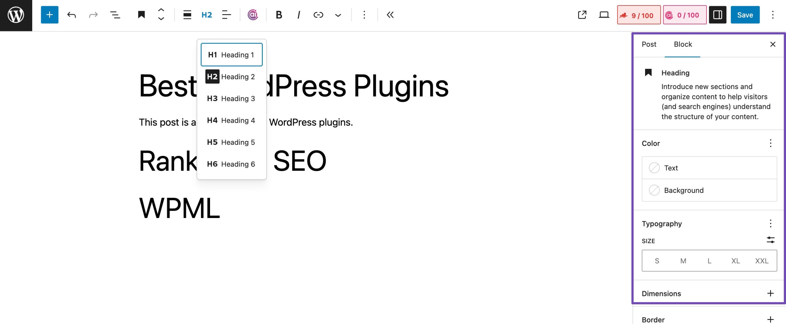This screenshot has width=786, height=324.
Task: Close the settings sidebar
Action: tap(773, 44)
